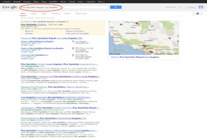The width and height of the screenshot is (207, 138).
Task: Open the More dropdown in black bar
Action: (102, 2)
